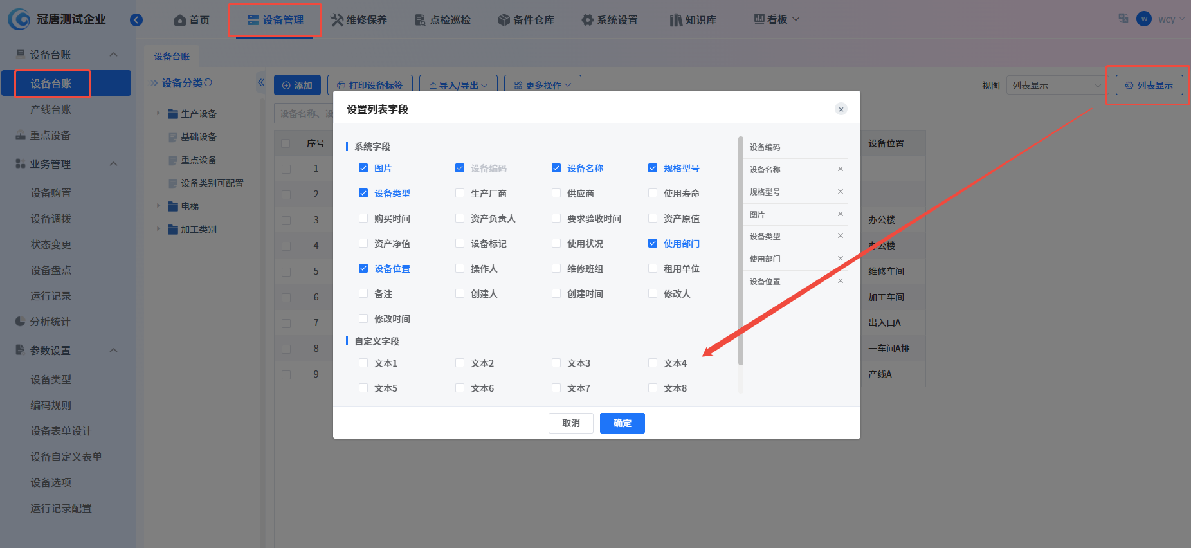
Task: Open 知识库 in top navigation
Action: click(693, 20)
